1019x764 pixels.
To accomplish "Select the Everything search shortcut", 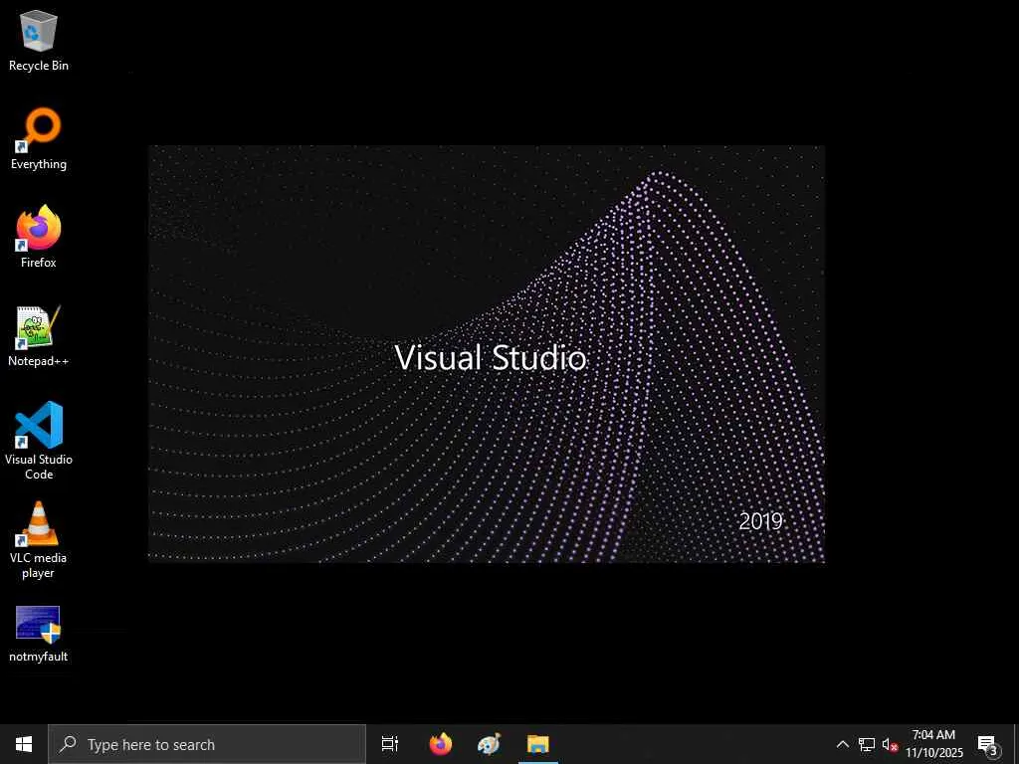I will [39, 139].
